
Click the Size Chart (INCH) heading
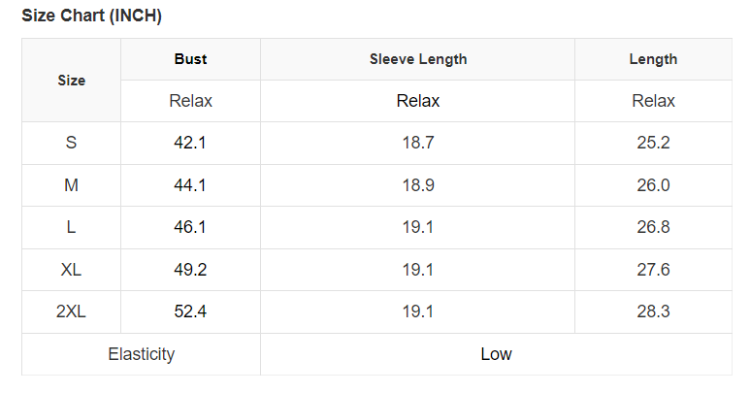(92, 16)
